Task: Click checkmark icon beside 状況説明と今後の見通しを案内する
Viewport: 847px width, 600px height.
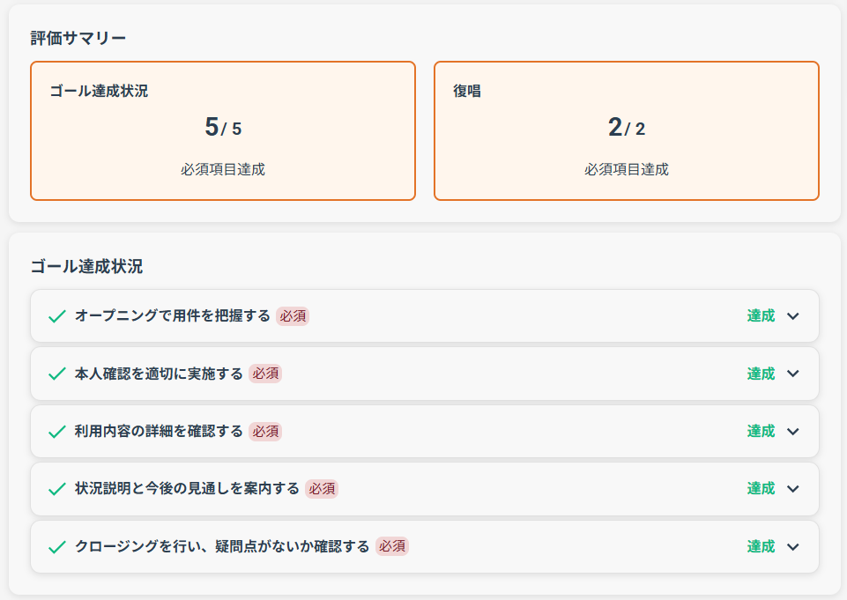Action: pos(57,489)
